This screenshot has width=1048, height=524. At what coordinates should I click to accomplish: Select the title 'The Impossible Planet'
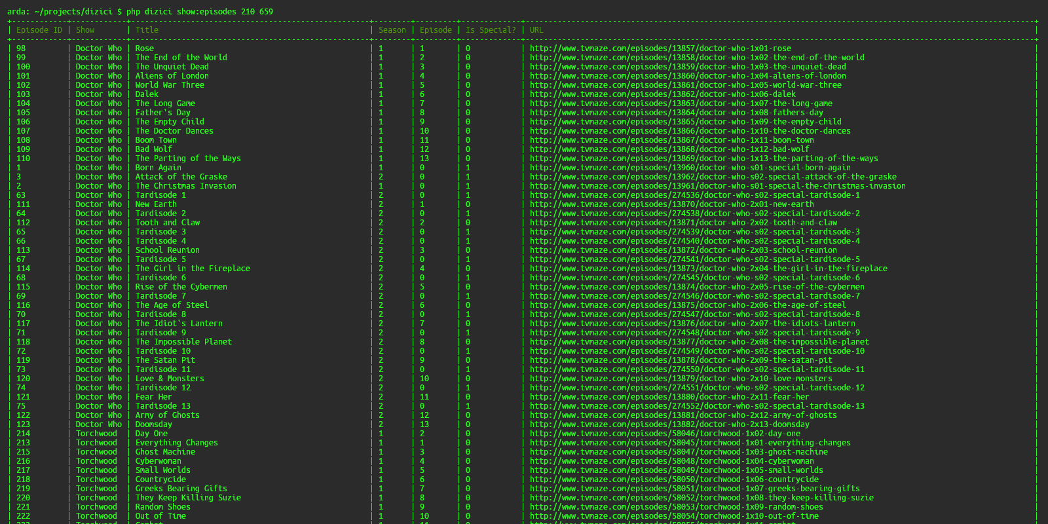coord(183,342)
